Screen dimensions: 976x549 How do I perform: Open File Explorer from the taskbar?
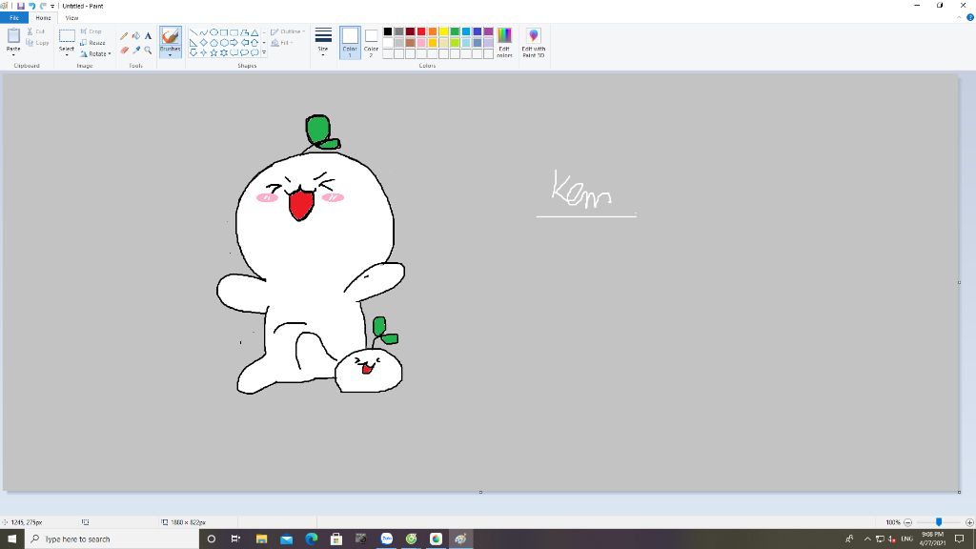click(261, 539)
